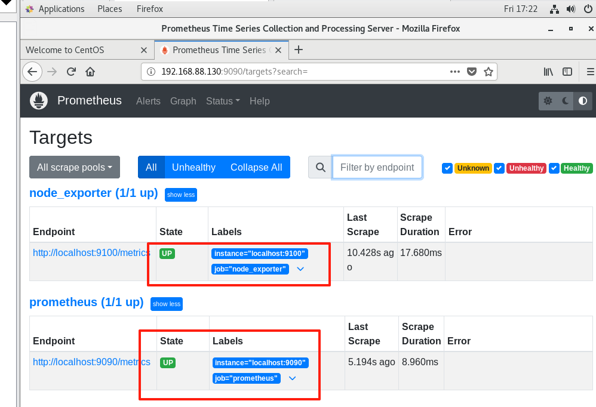596x407 pixels.
Task: Toggle the Firefox sidebar icon
Action: [x=567, y=72]
